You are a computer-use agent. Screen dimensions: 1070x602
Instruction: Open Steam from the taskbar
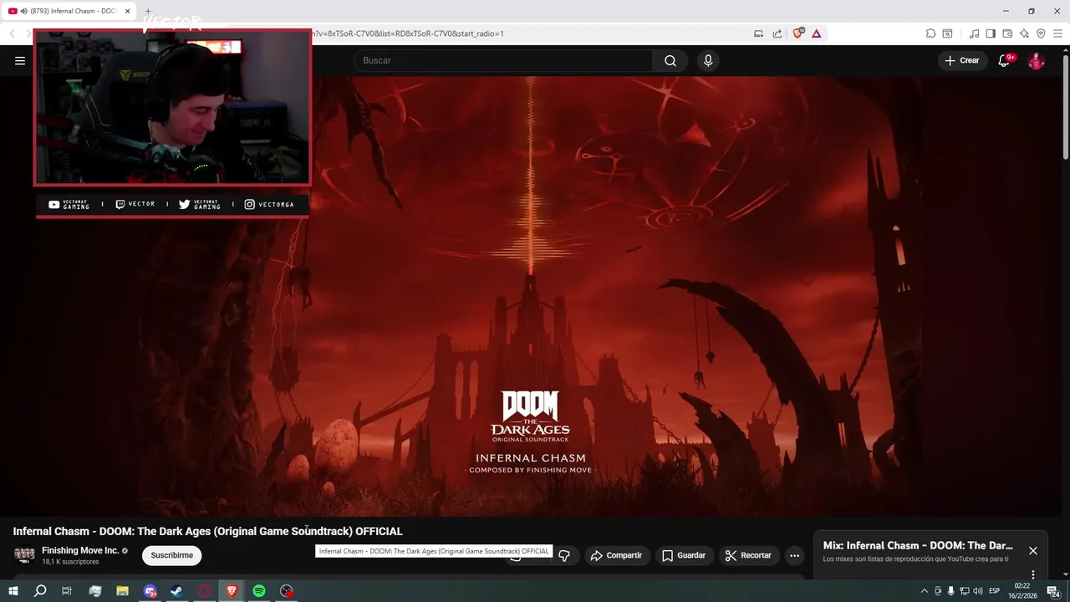point(177,591)
